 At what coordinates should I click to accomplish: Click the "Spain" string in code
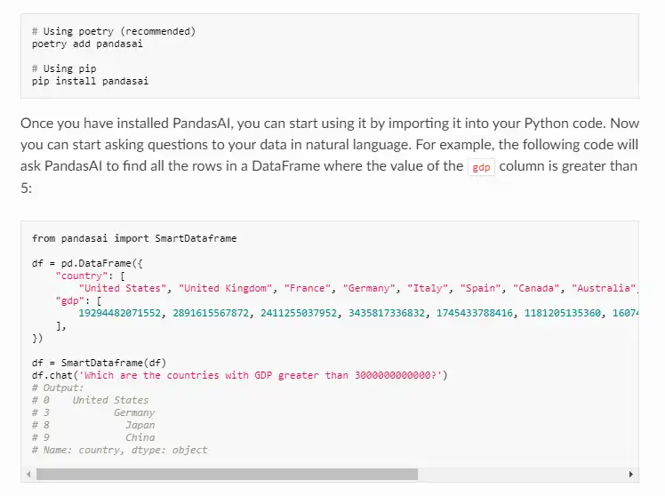click(x=480, y=288)
